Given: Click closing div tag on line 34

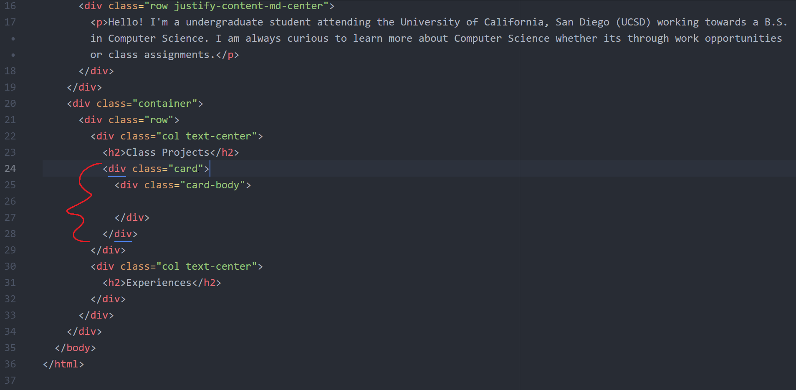Looking at the screenshot, I should (84, 332).
